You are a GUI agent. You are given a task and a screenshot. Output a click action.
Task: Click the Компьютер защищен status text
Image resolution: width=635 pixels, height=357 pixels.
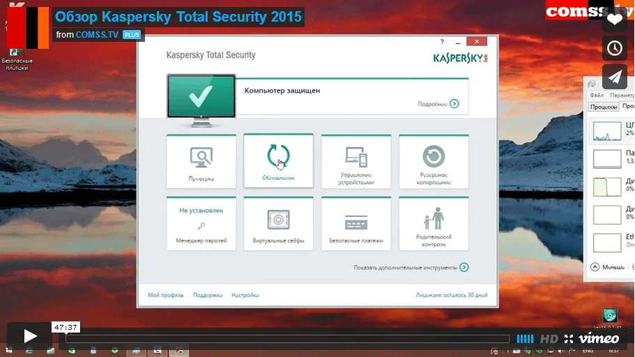[x=282, y=91]
